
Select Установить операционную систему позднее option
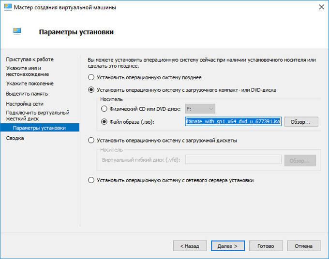click(x=90, y=77)
